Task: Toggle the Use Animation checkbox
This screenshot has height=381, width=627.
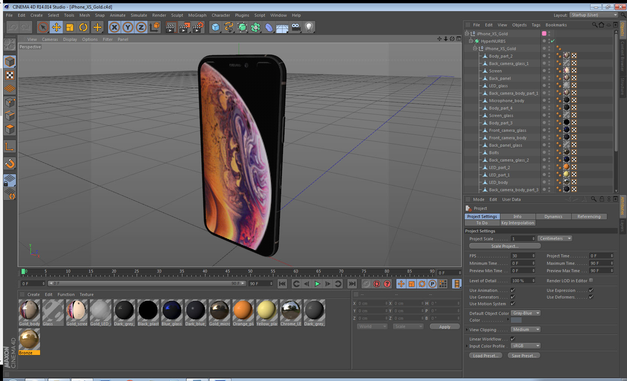Action: tap(513, 290)
